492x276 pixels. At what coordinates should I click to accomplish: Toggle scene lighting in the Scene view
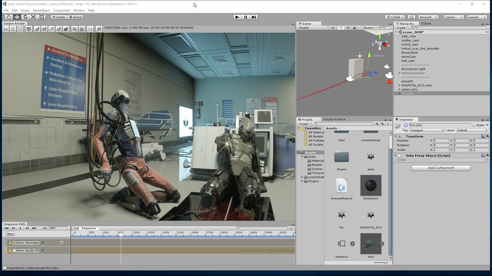point(340,28)
